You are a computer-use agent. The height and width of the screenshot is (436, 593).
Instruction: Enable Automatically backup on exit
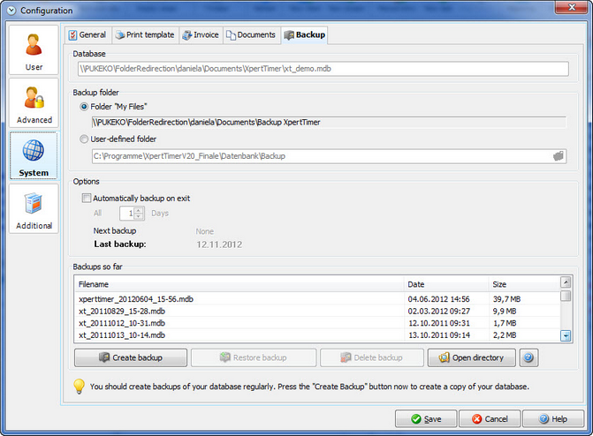[x=87, y=198]
